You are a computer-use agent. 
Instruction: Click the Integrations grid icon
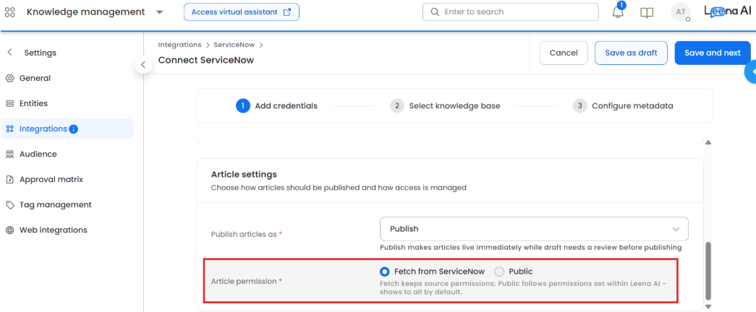[x=9, y=129]
